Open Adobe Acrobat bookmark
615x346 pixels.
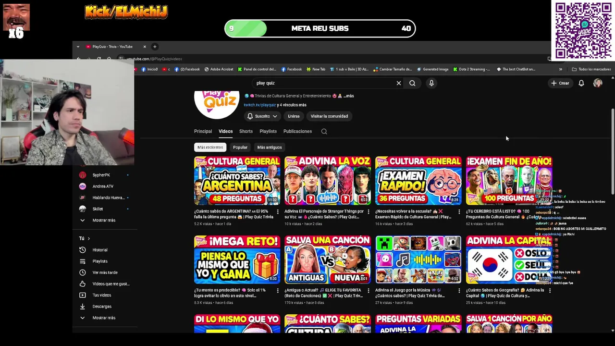[219, 69]
